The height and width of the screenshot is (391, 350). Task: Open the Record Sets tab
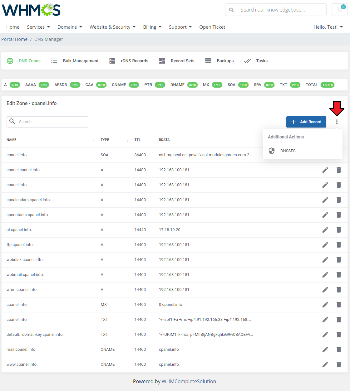click(177, 61)
